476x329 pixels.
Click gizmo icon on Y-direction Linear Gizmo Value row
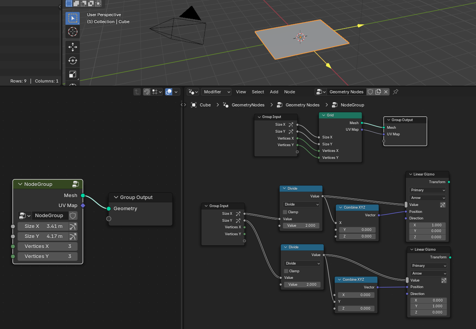coord(444,280)
